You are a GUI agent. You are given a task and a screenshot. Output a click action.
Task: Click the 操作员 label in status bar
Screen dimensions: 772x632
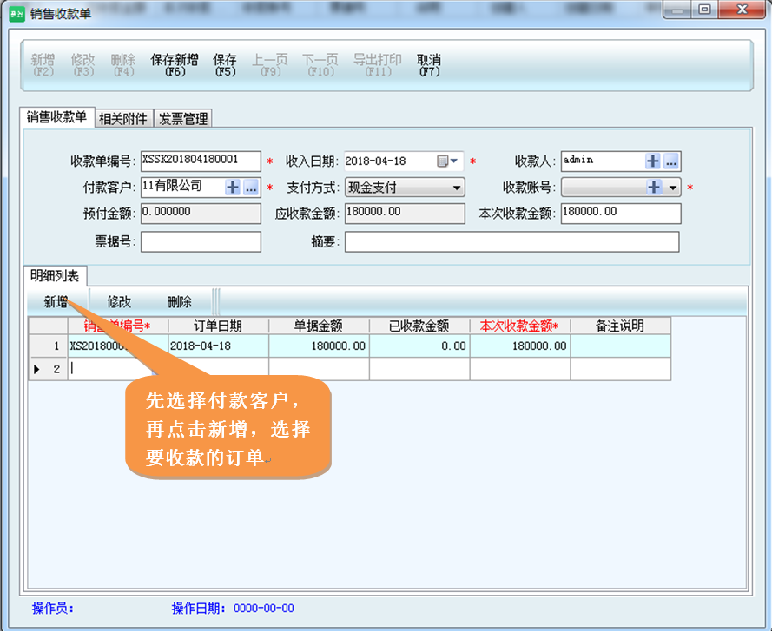(x=53, y=609)
